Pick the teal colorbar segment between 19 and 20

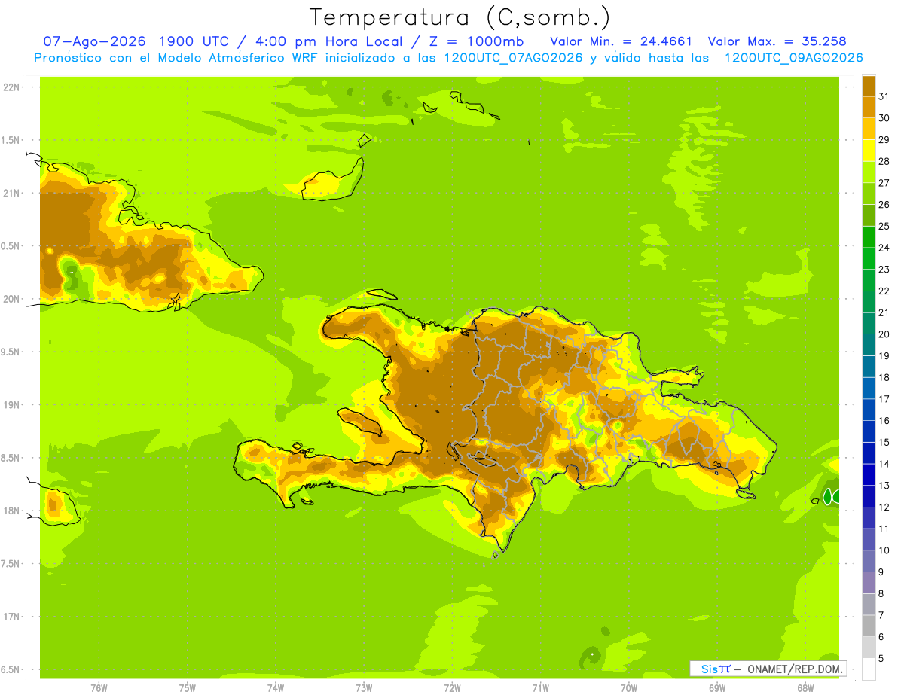869,345
